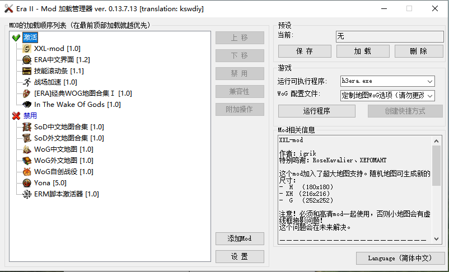This screenshot has width=449, height=272.
Task: Click the Mod info scrollbar thumb
Action: point(436,166)
